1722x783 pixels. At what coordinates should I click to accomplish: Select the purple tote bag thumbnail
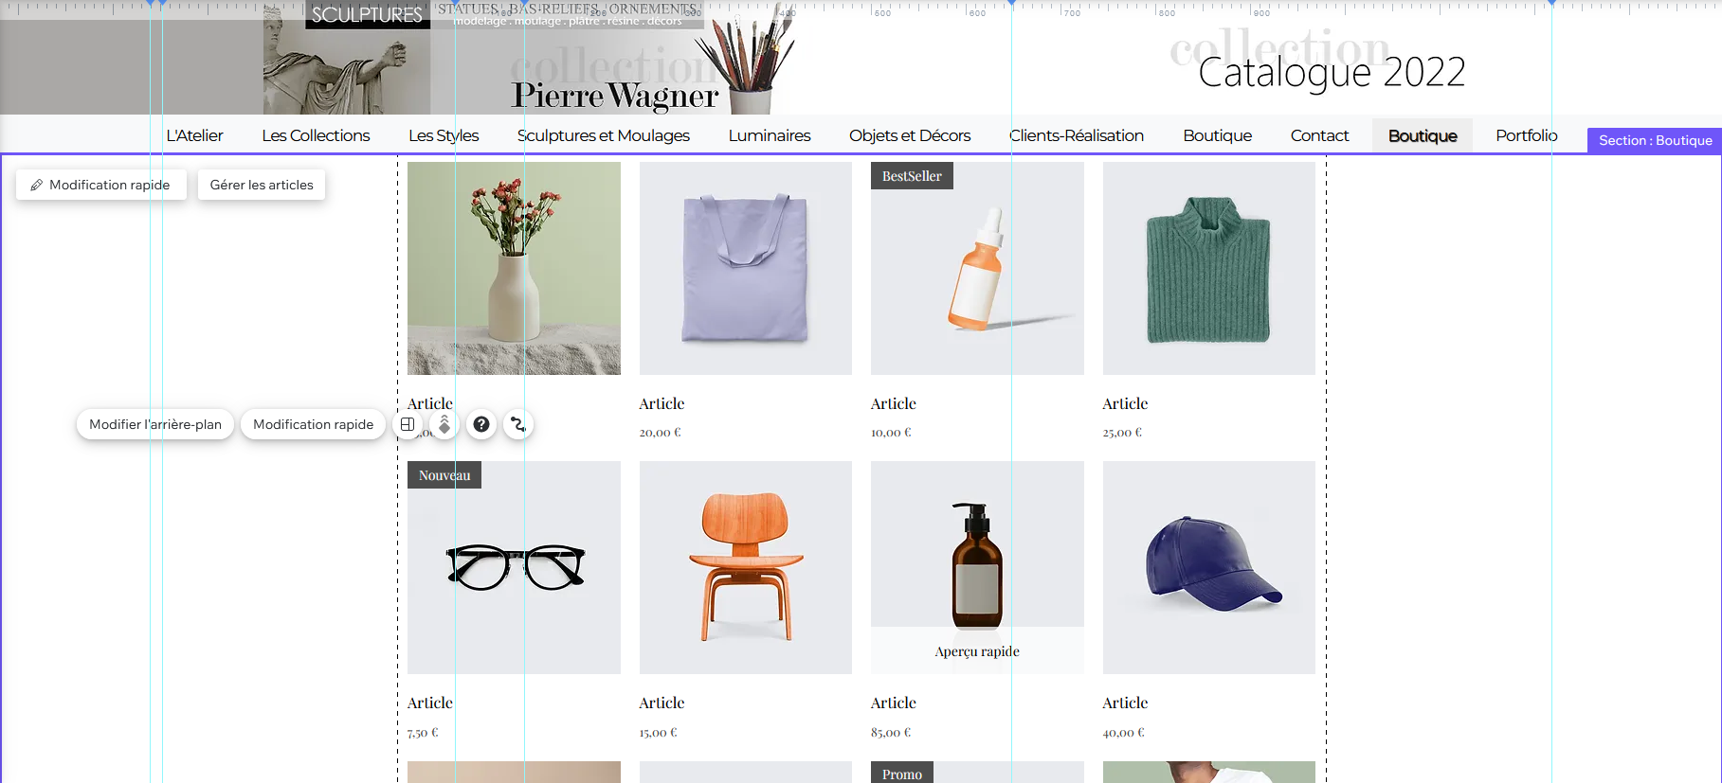(x=745, y=268)
